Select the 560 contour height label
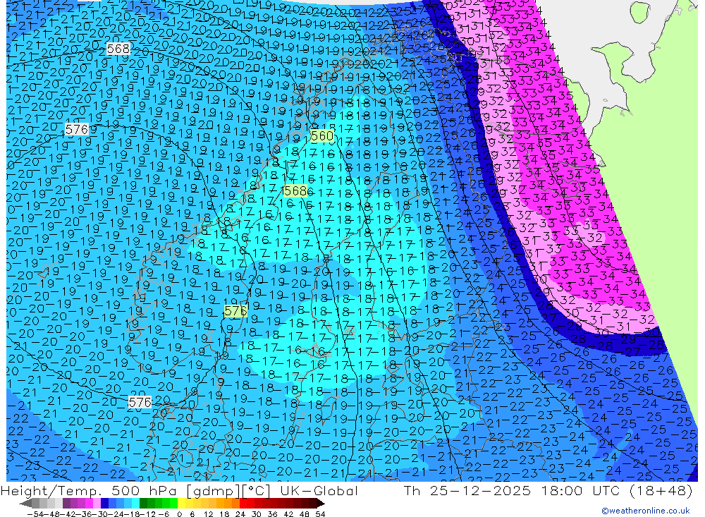The height and width of the screenshot is (517, 705). (322, 135)
